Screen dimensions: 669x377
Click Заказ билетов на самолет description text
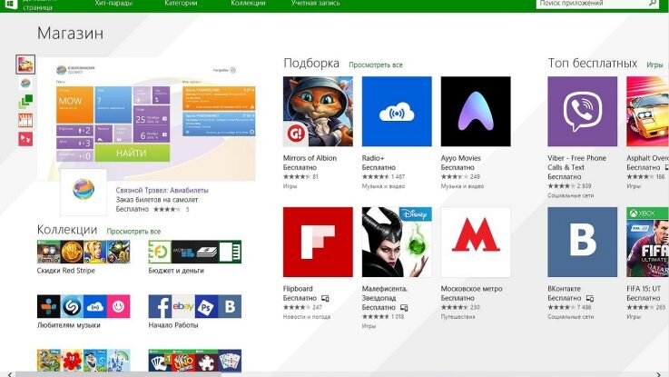(157, 200)
